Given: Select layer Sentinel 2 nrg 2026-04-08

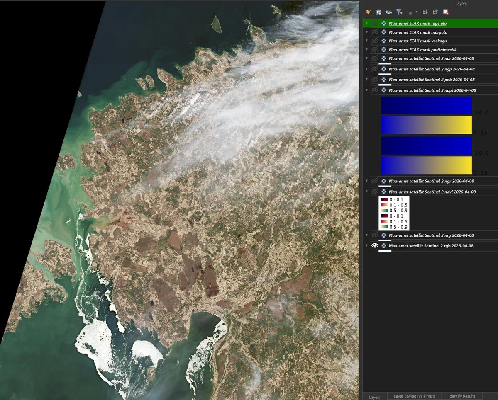Looking at the screenshot, I should coord(432,235).
